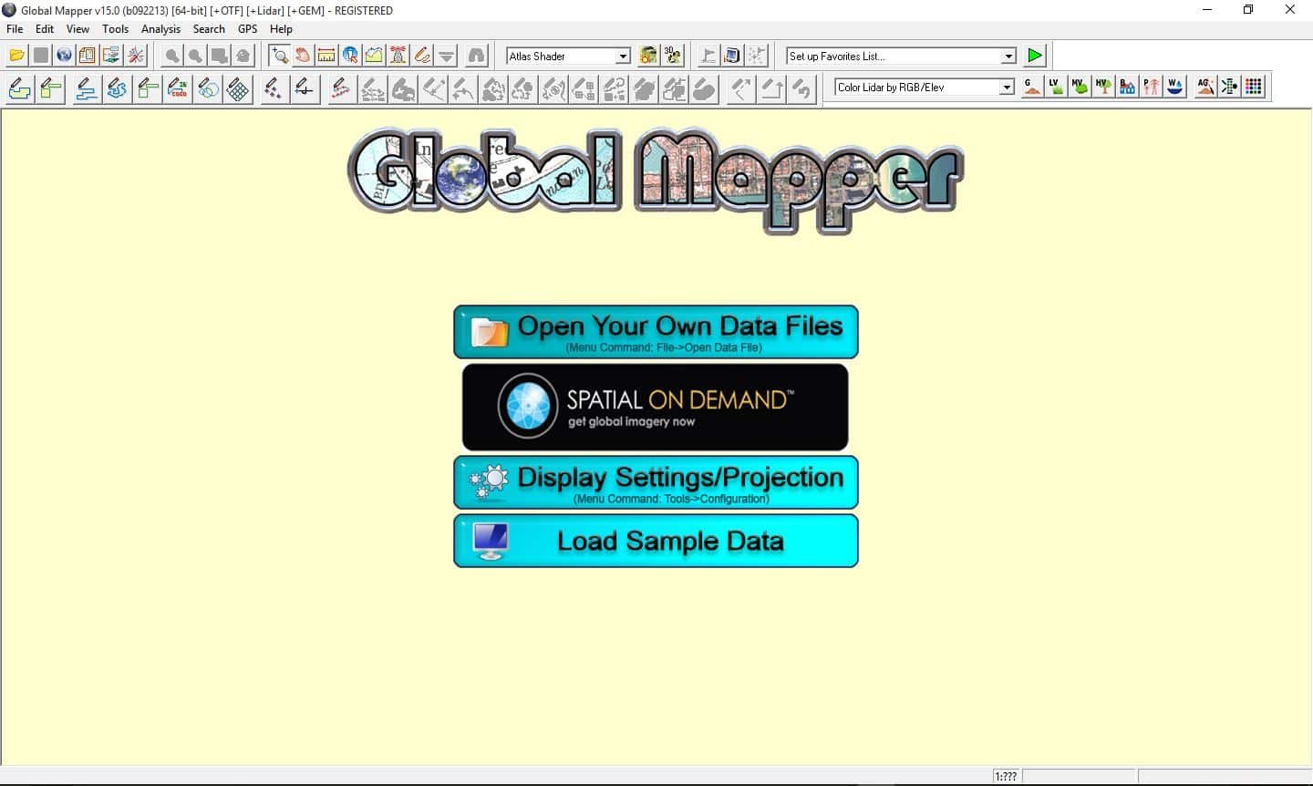Click the Create Point Feature icon
The image size is (1313, 786).
(x=274, y=88)
